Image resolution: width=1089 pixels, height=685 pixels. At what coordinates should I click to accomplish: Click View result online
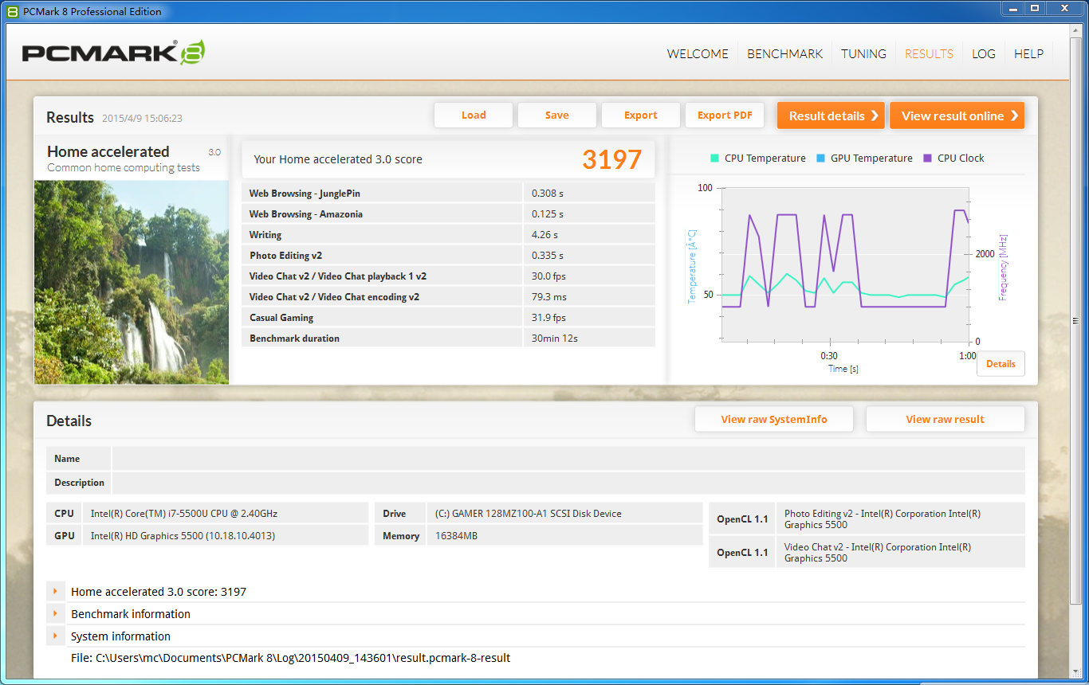pos(957,115)
